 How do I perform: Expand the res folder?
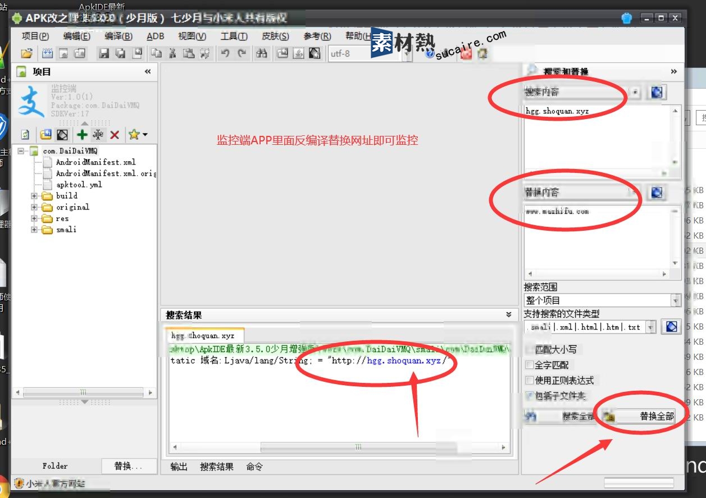(35, 218)
